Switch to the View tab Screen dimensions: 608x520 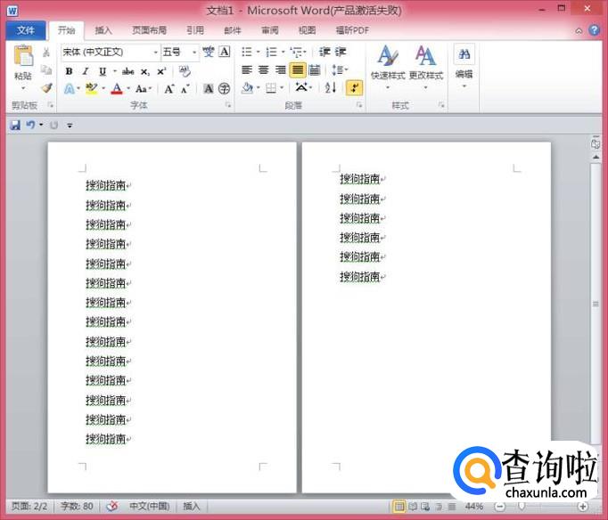click(307, 30)
